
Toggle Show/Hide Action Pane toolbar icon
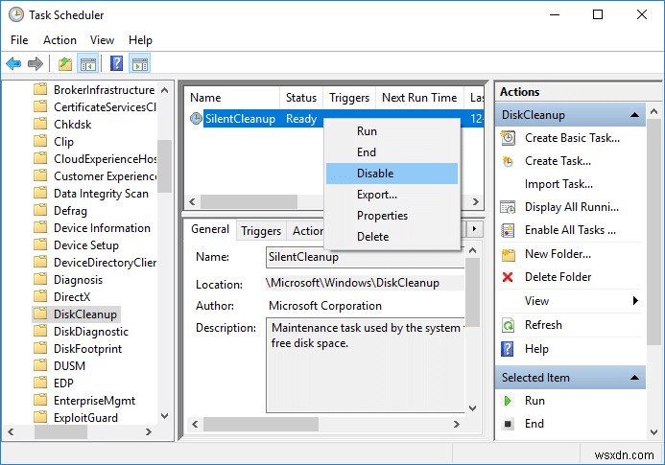140,64
